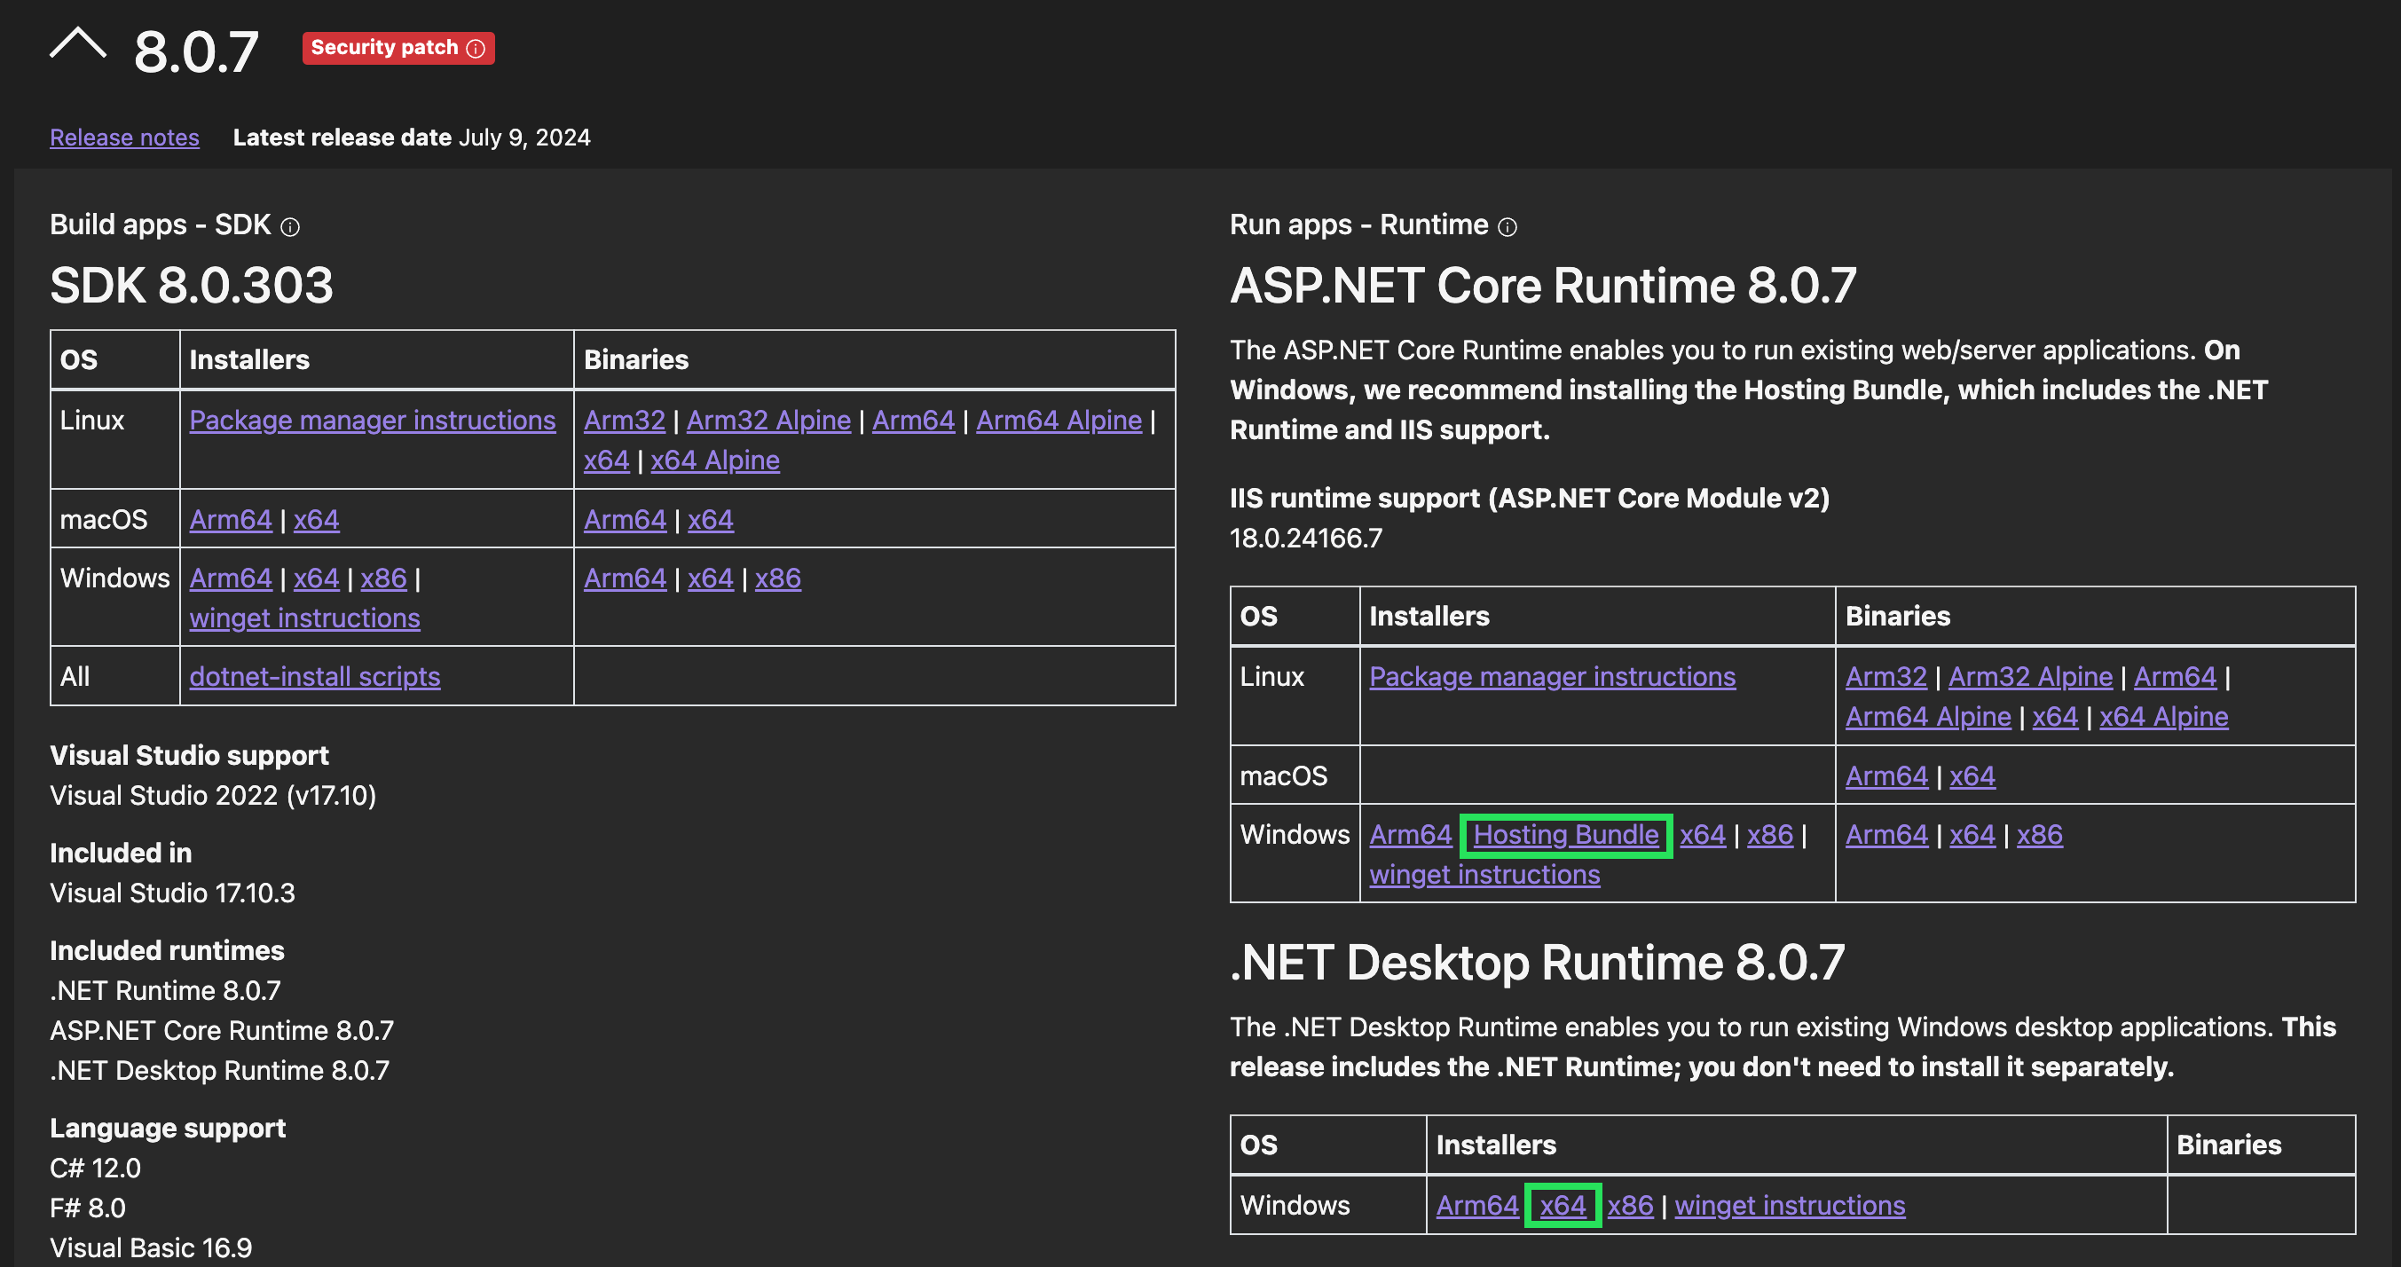Open ASP.NET Core Linux Package manager instructions
This screenshot has width=2401, height=1267.
1553,677
